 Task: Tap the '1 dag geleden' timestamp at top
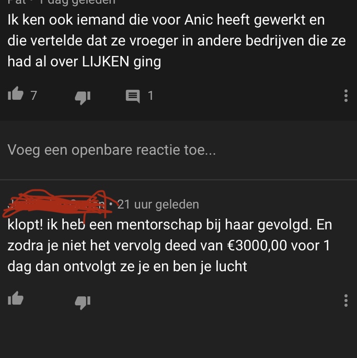coord(77,2)
